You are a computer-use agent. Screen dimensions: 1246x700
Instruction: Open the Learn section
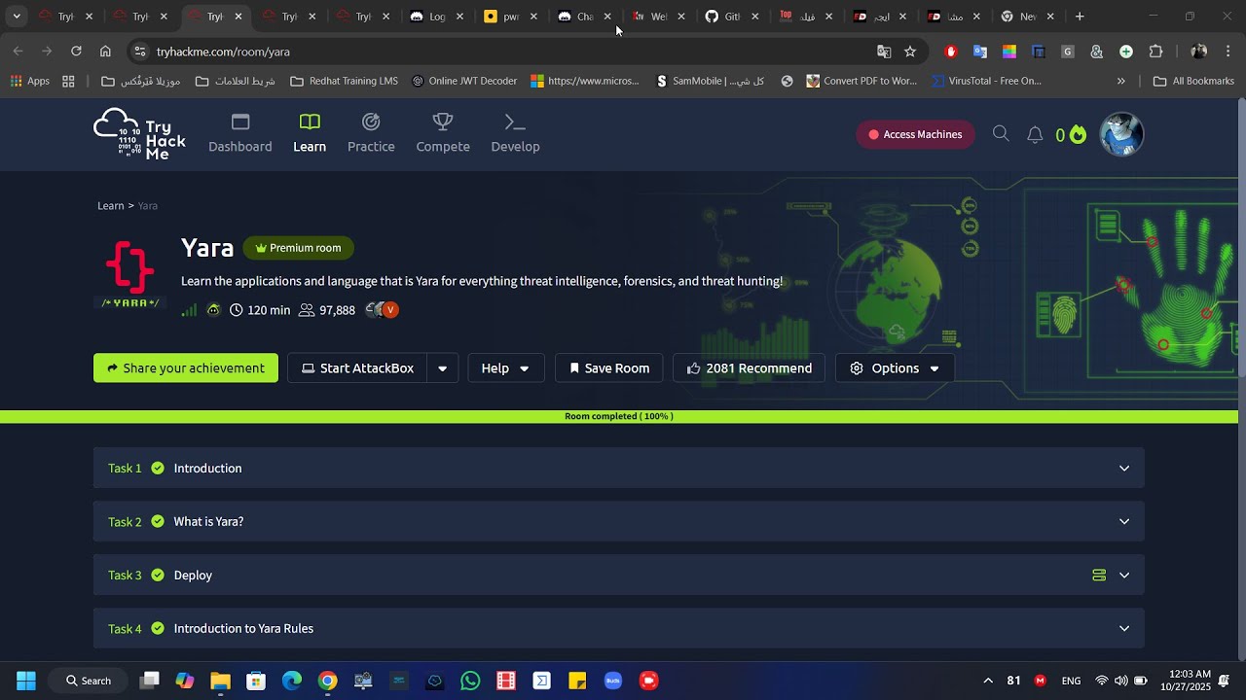pos(310,134)
